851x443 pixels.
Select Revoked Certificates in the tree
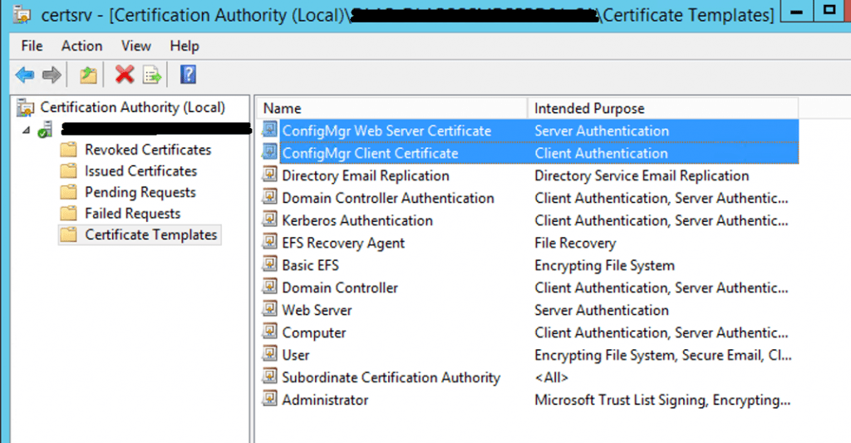coord(148,150)
